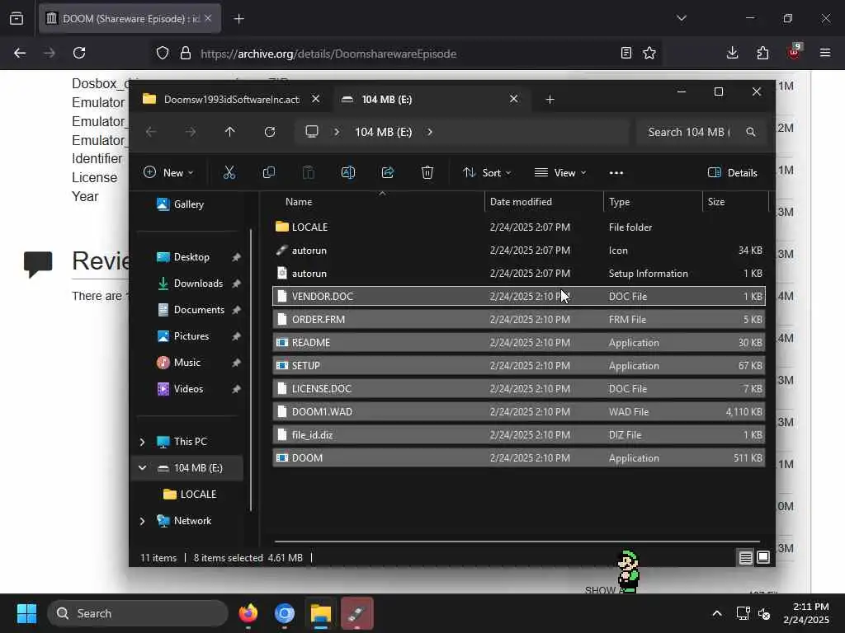Select the SETUP application file

(519, 365)
